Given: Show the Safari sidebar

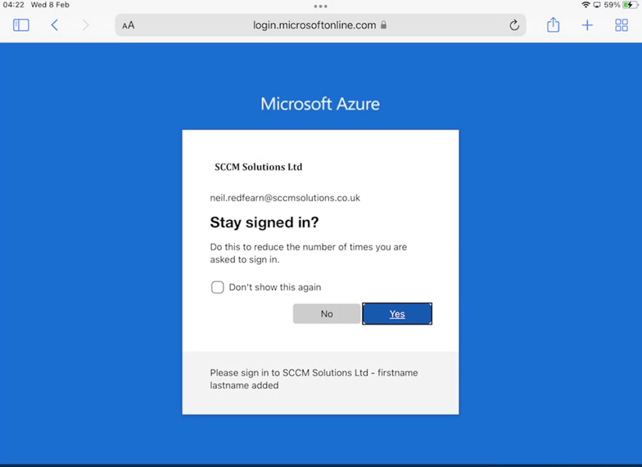Looking at the screenshot, I should pyautogui.click(x=21, y=25).
